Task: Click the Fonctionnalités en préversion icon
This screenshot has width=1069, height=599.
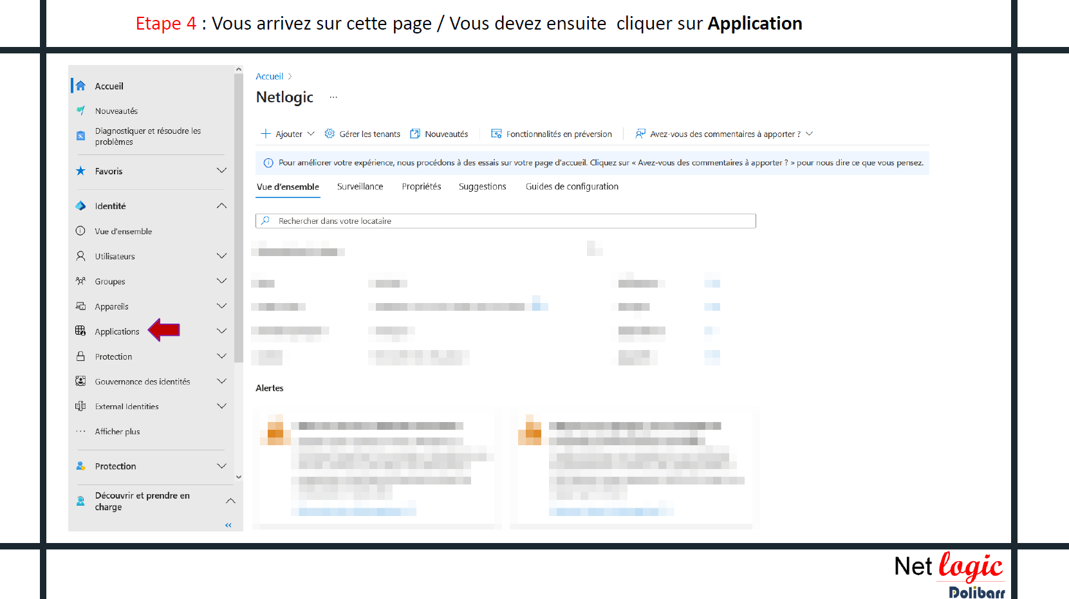Action: [x=496, y=134]
